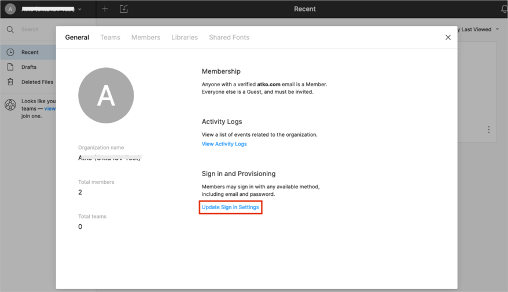
Task: Open the three-dot file options menu
Action: pyautogui.click(x=488, y=130)
